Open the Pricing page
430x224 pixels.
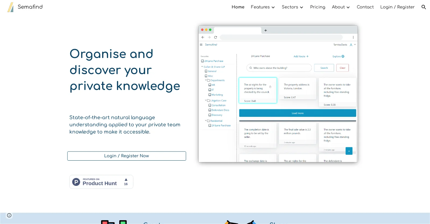click(318, 7)
